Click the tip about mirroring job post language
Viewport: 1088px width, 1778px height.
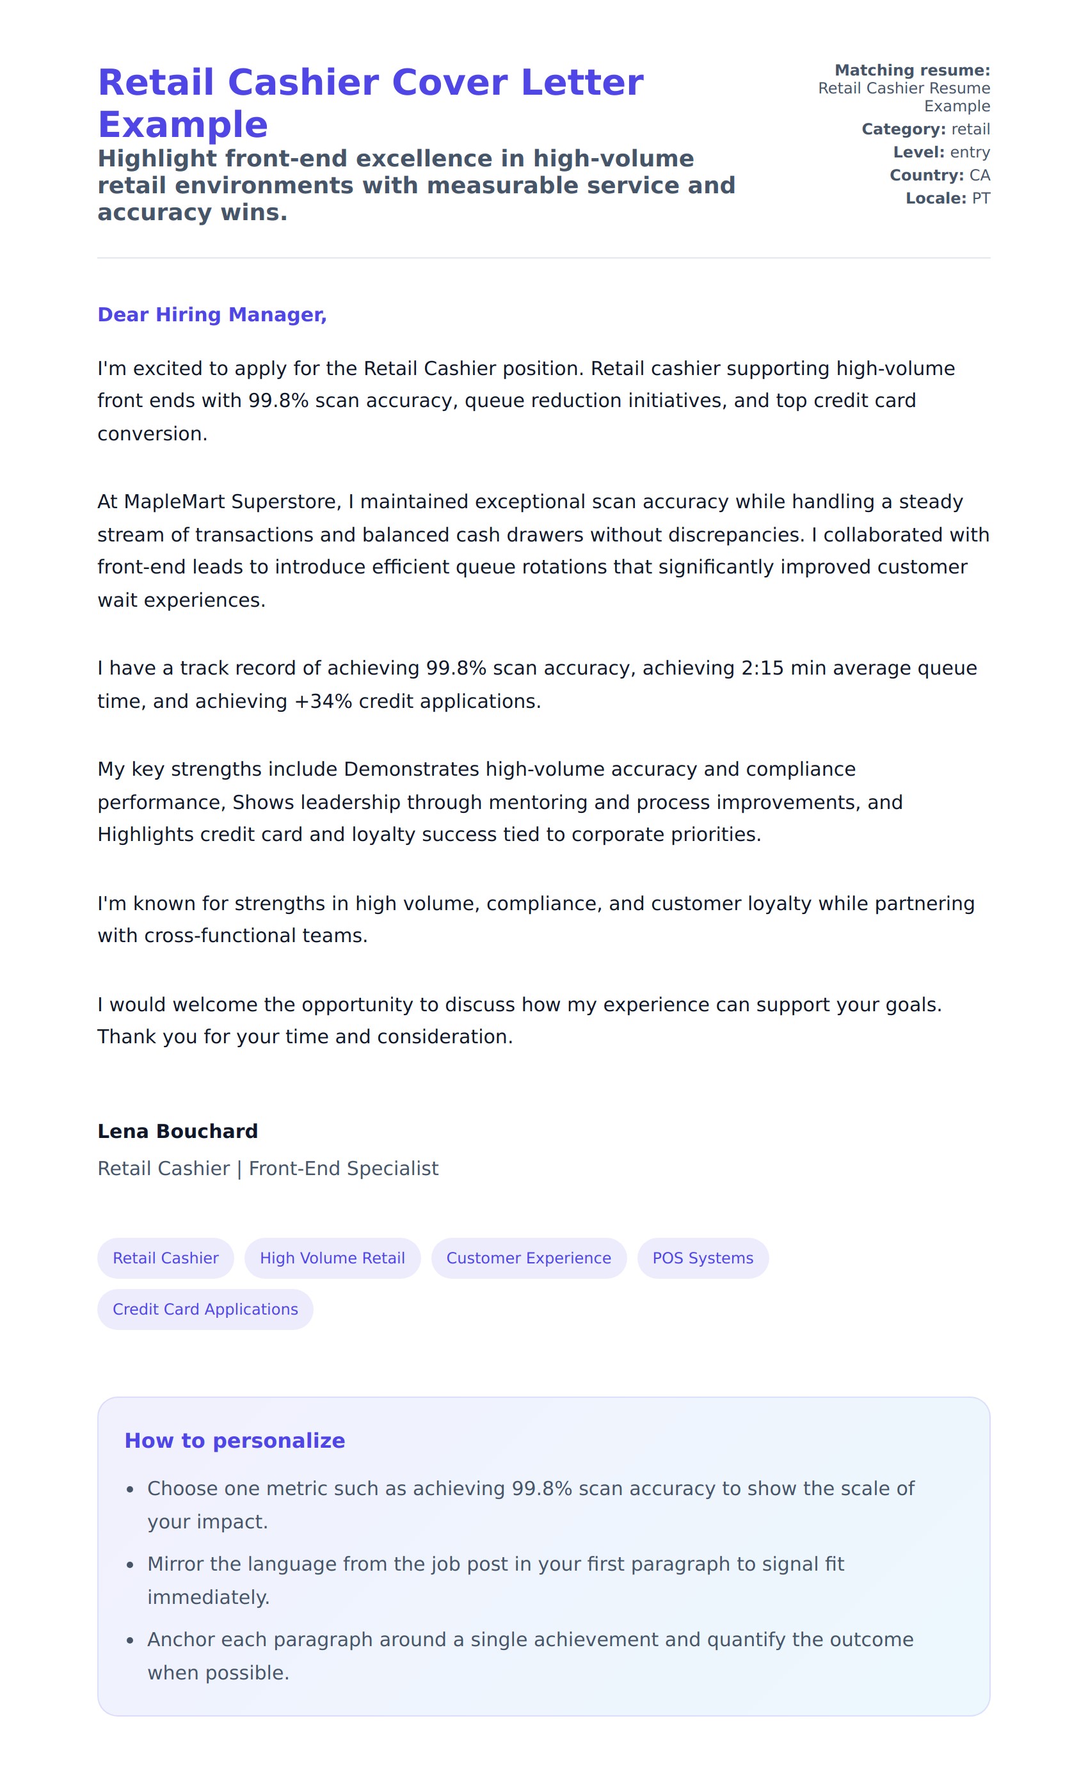point(495,1580)
